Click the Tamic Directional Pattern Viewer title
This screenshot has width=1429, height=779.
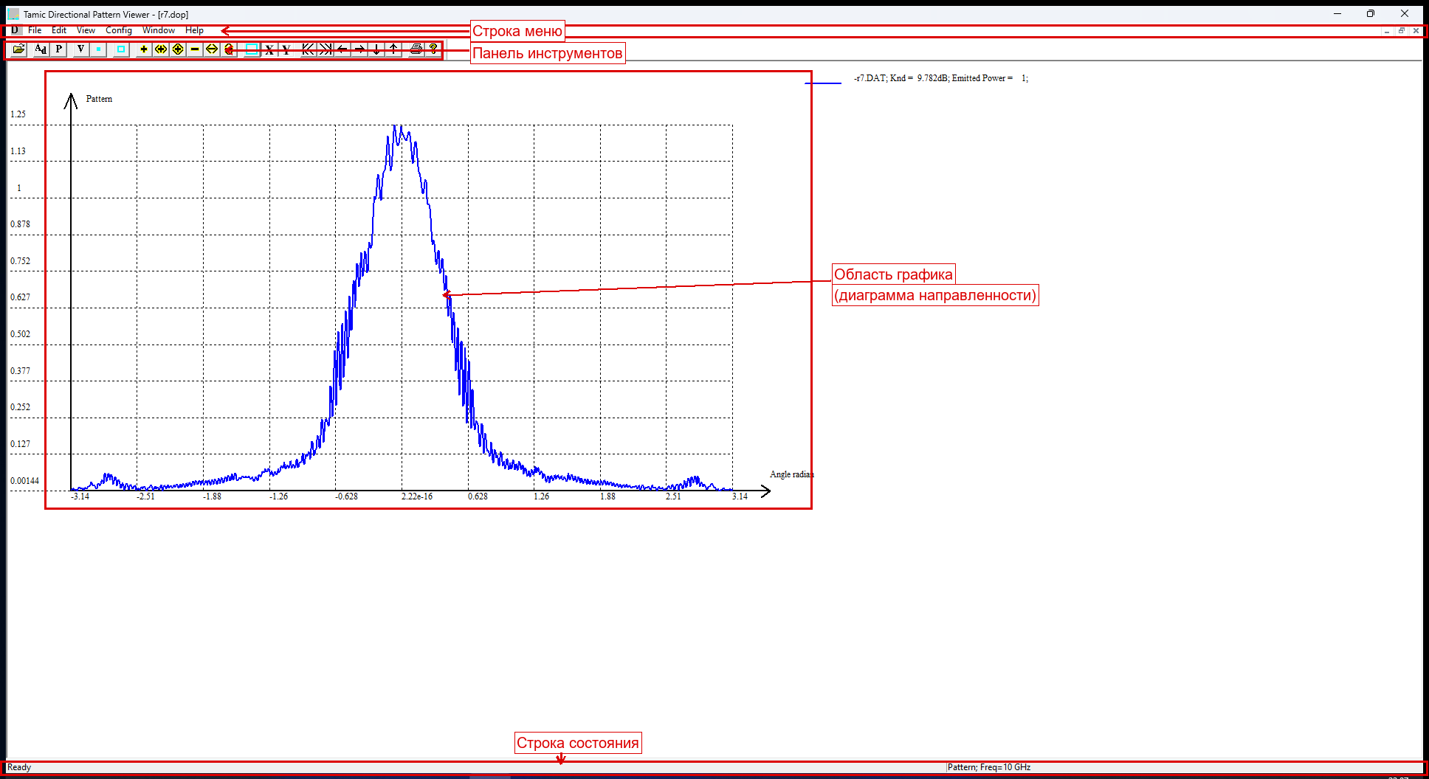106,14
